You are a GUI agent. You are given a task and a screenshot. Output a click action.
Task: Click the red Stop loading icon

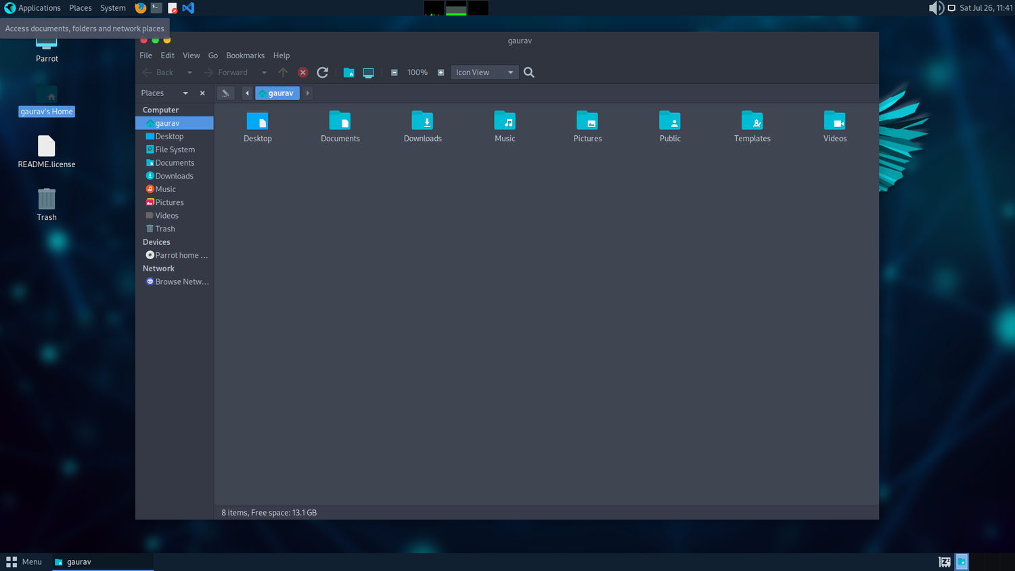[x=303, y=72]
